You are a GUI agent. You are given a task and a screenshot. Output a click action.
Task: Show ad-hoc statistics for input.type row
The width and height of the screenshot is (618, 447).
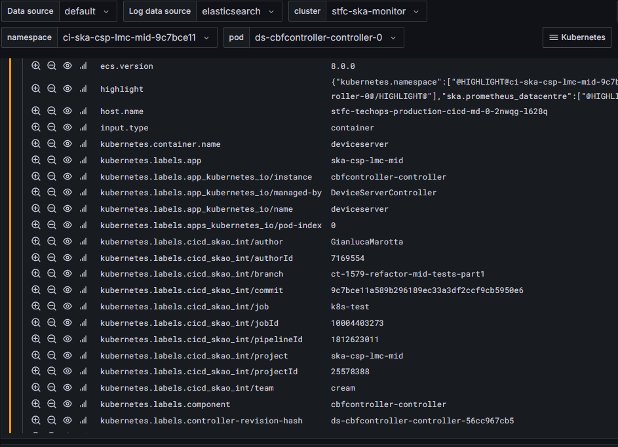[83, 127]
